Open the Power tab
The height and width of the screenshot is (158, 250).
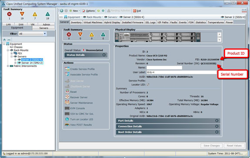click(229, 23)
